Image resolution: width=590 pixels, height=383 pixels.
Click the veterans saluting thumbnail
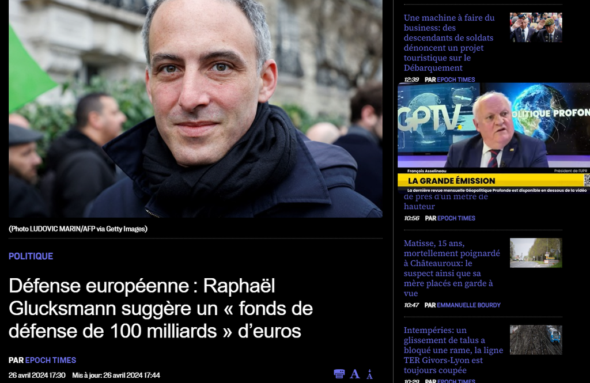click(x=536, y=28)
